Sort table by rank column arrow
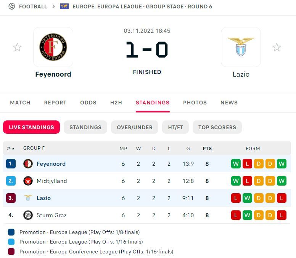Screen dimensions: 296x258 13,149
